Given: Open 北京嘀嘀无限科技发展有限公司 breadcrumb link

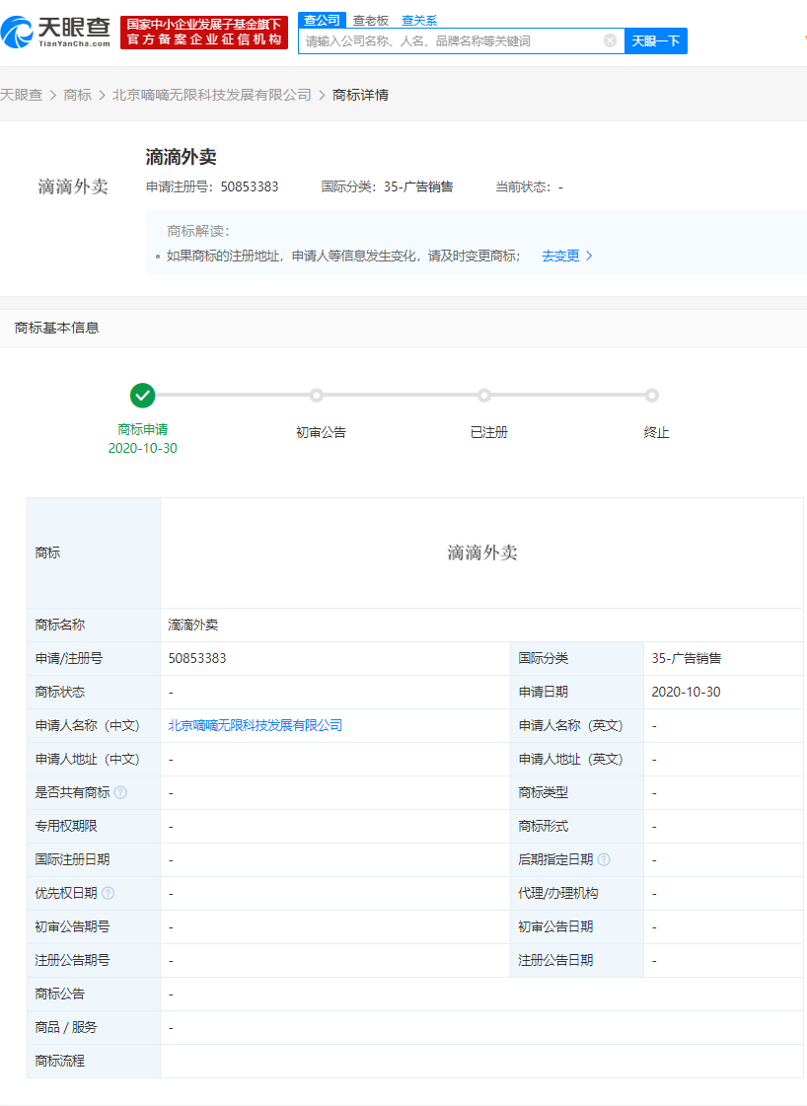Looking at the screenshot, I should tap(211, 95).
